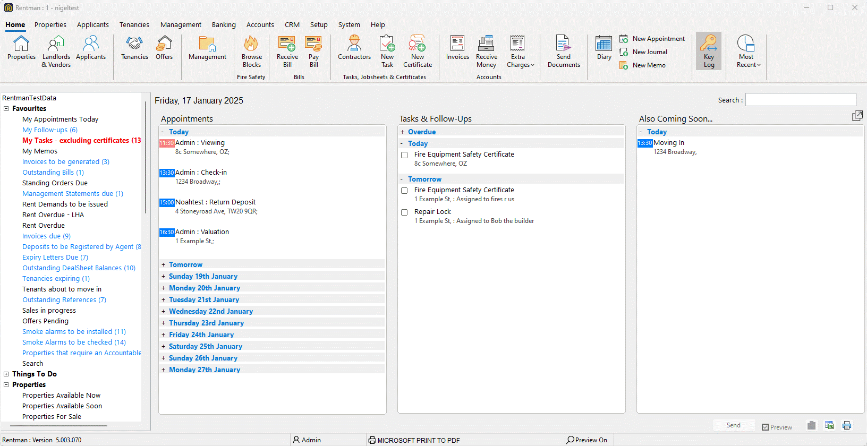Expand the Things To Do node

(6, 374)
